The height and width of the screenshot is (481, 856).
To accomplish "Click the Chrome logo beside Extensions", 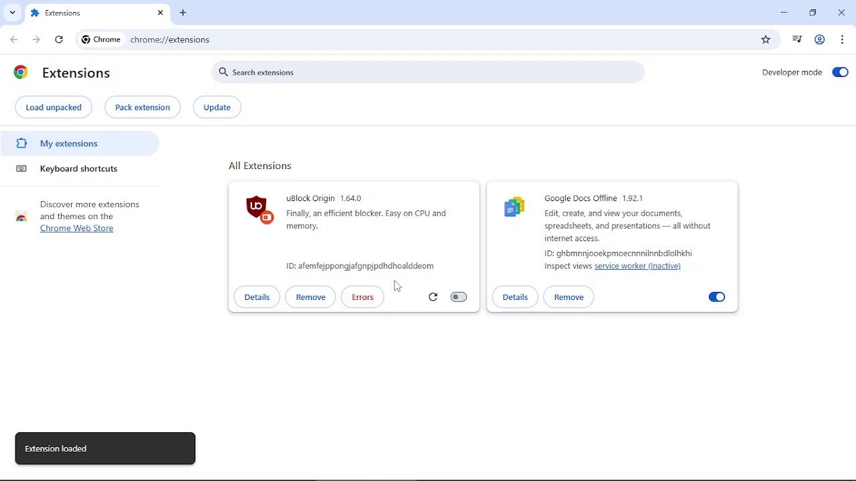I will coord(21,72).
